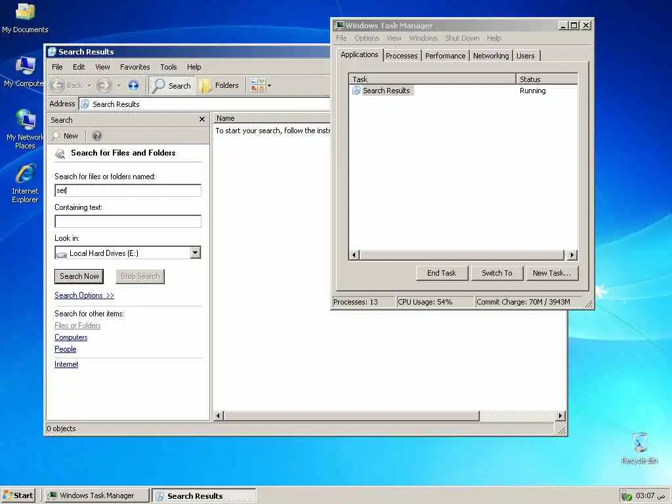Click the Internet search link
Image resolution: width=672 pixels, height=504 pixels.
pos(66,364)
